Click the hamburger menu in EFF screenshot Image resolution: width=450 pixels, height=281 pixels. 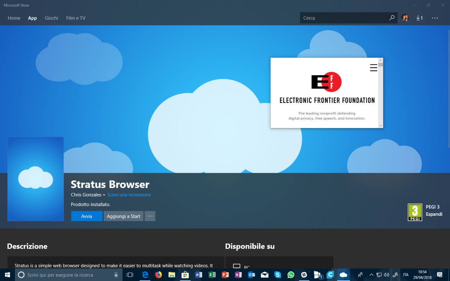(374, 68)
